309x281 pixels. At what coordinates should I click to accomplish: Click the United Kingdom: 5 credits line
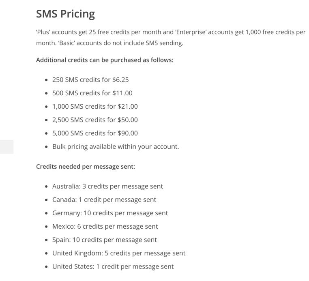119,253
